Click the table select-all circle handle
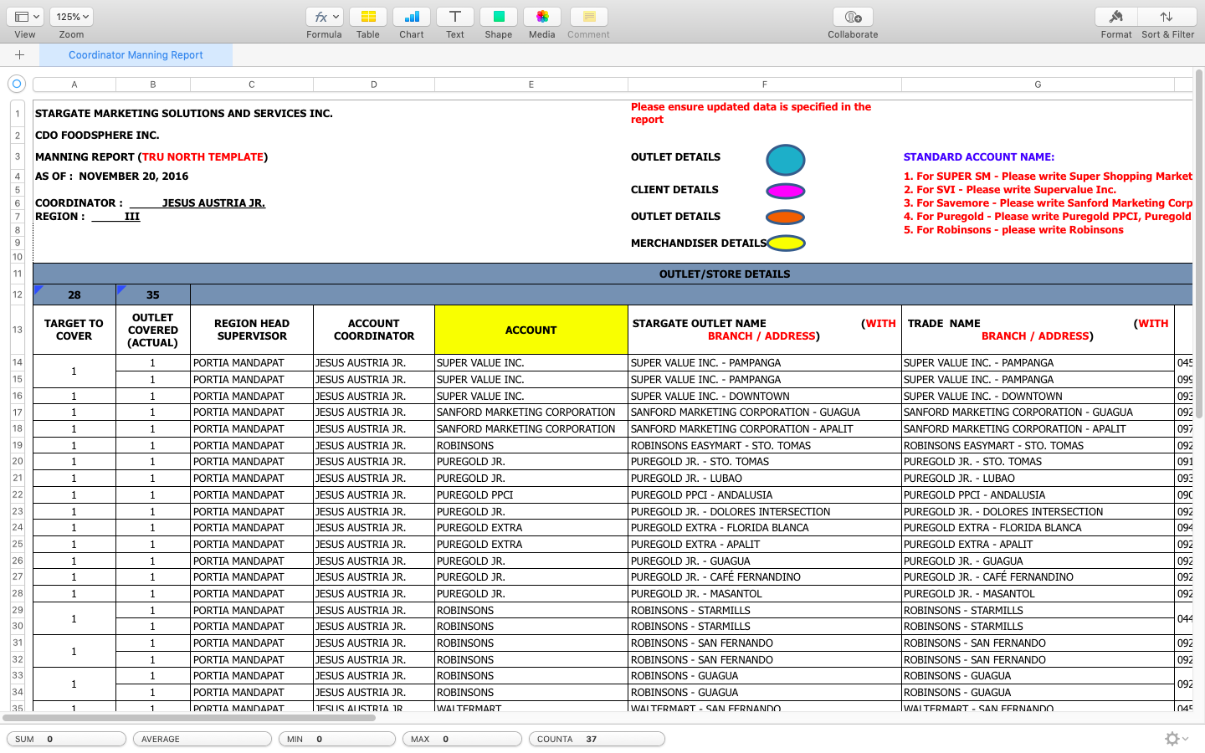Image resolution: width=1205 pixels, height=753 pixels. (x=16, y=84)
